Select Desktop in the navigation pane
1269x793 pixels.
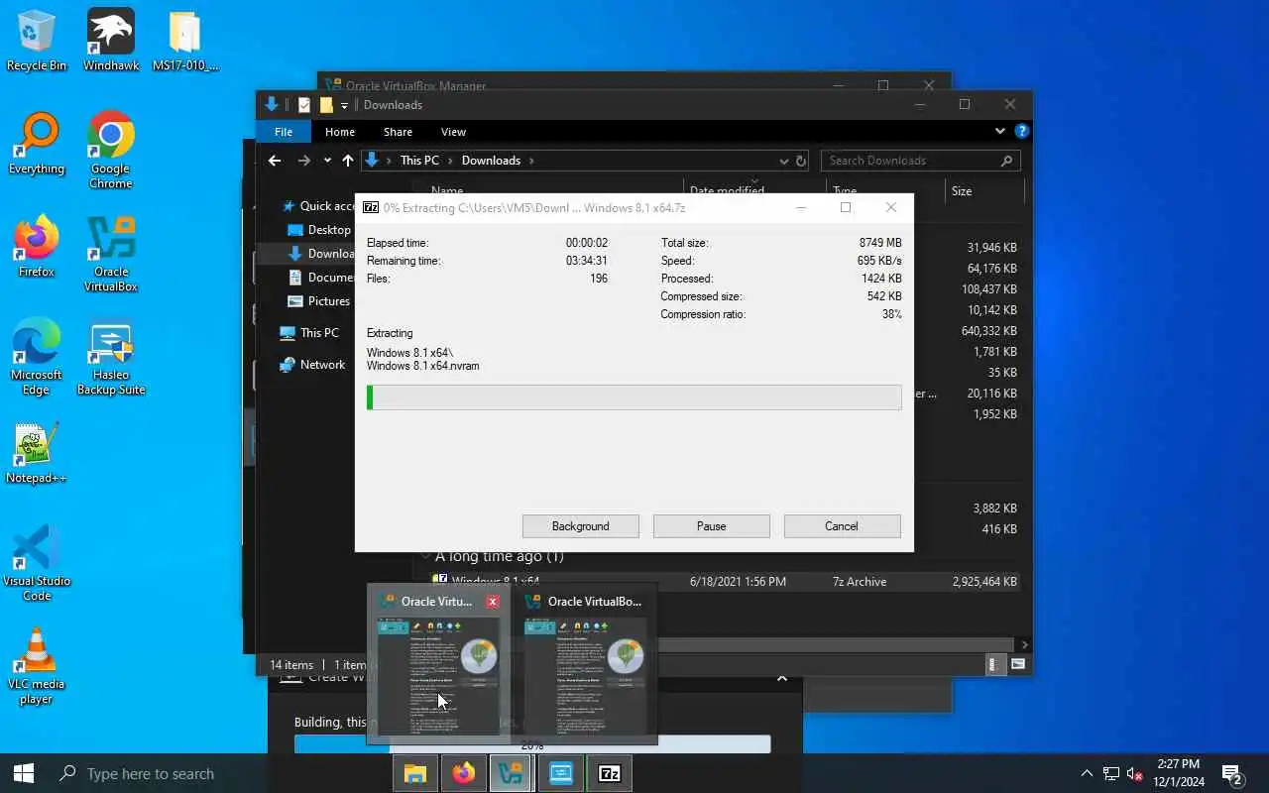[319, 230]
